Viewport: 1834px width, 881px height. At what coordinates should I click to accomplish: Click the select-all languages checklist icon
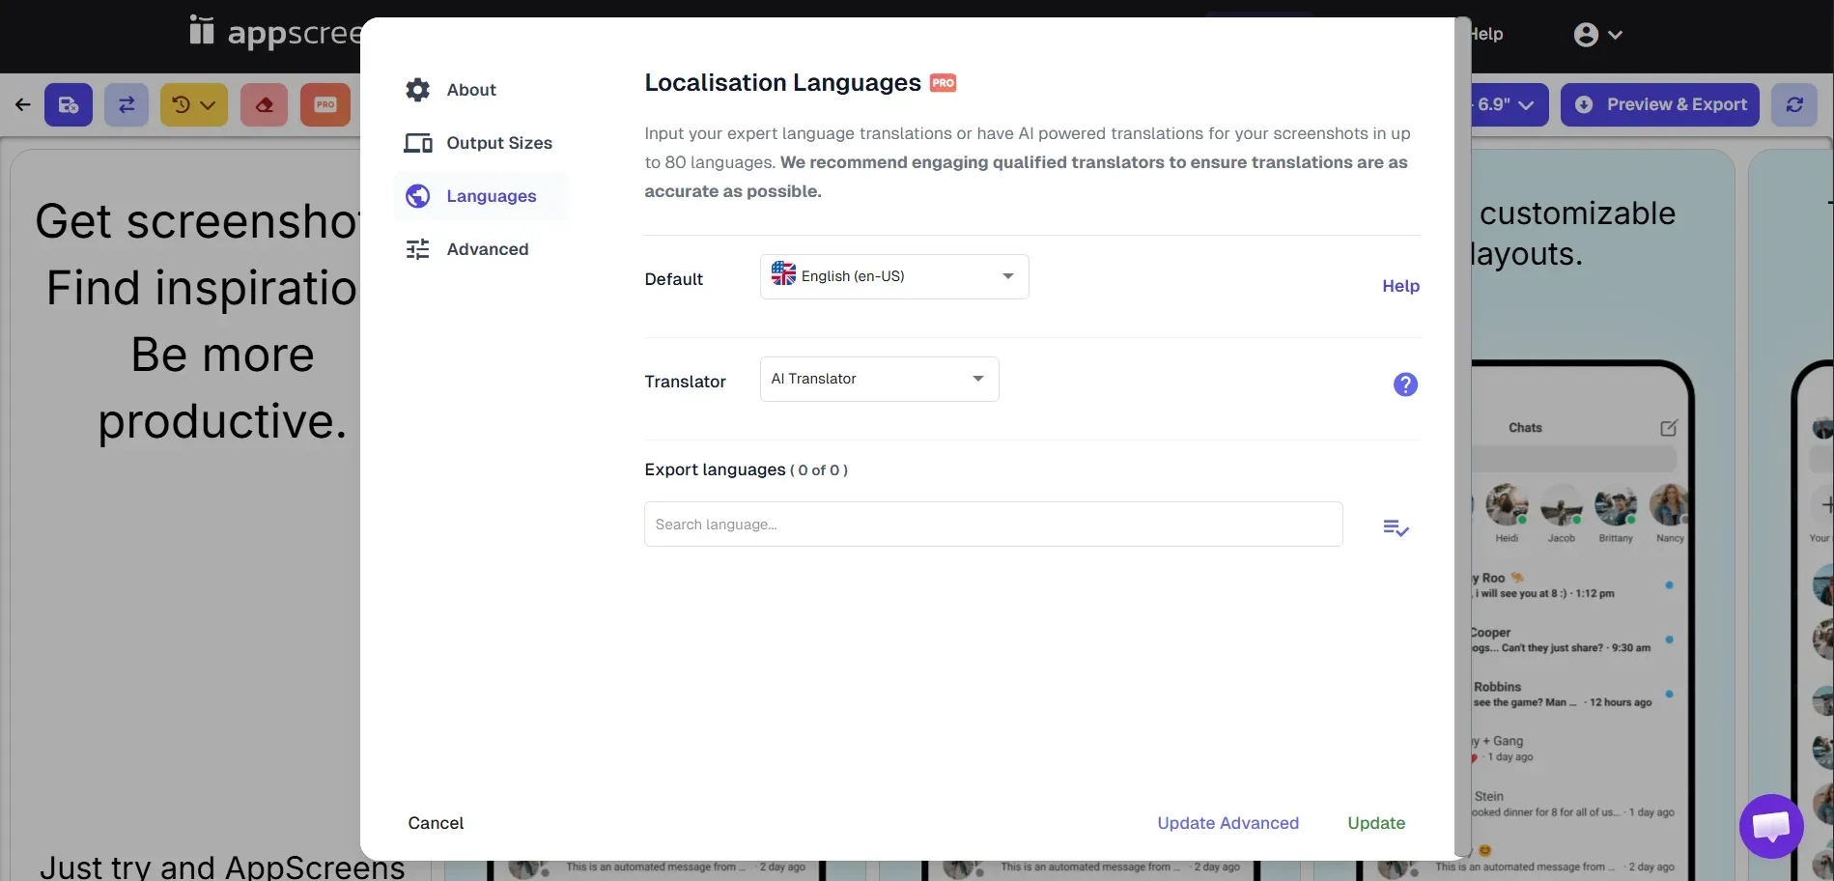click(x=1395, y=527)
